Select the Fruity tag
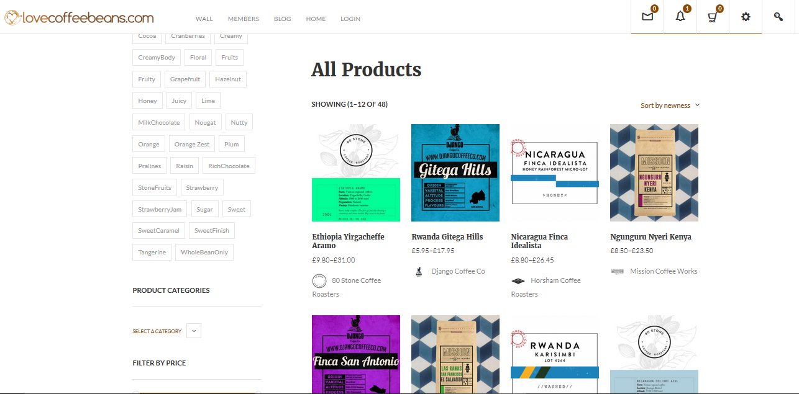The width and height of the screenshot is (799, 394). tap(147, 79)
